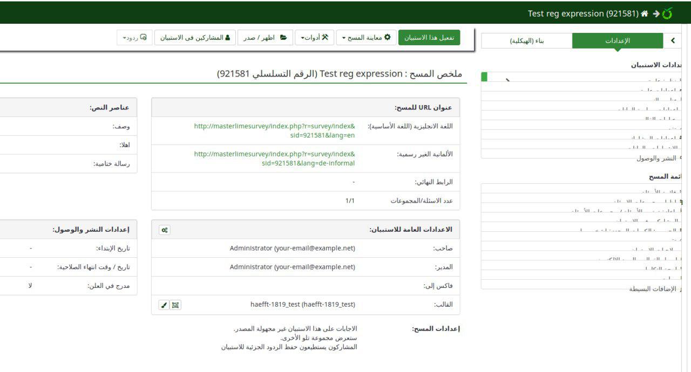This screenshot has width=691, height=372.
Task: Click the الرابط النهائي row label
Action: point(433,182)
